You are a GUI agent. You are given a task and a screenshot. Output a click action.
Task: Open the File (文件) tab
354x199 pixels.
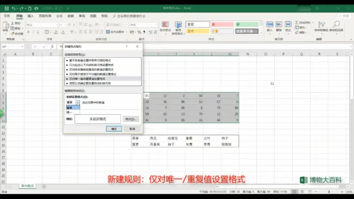(x=7, y=16)
